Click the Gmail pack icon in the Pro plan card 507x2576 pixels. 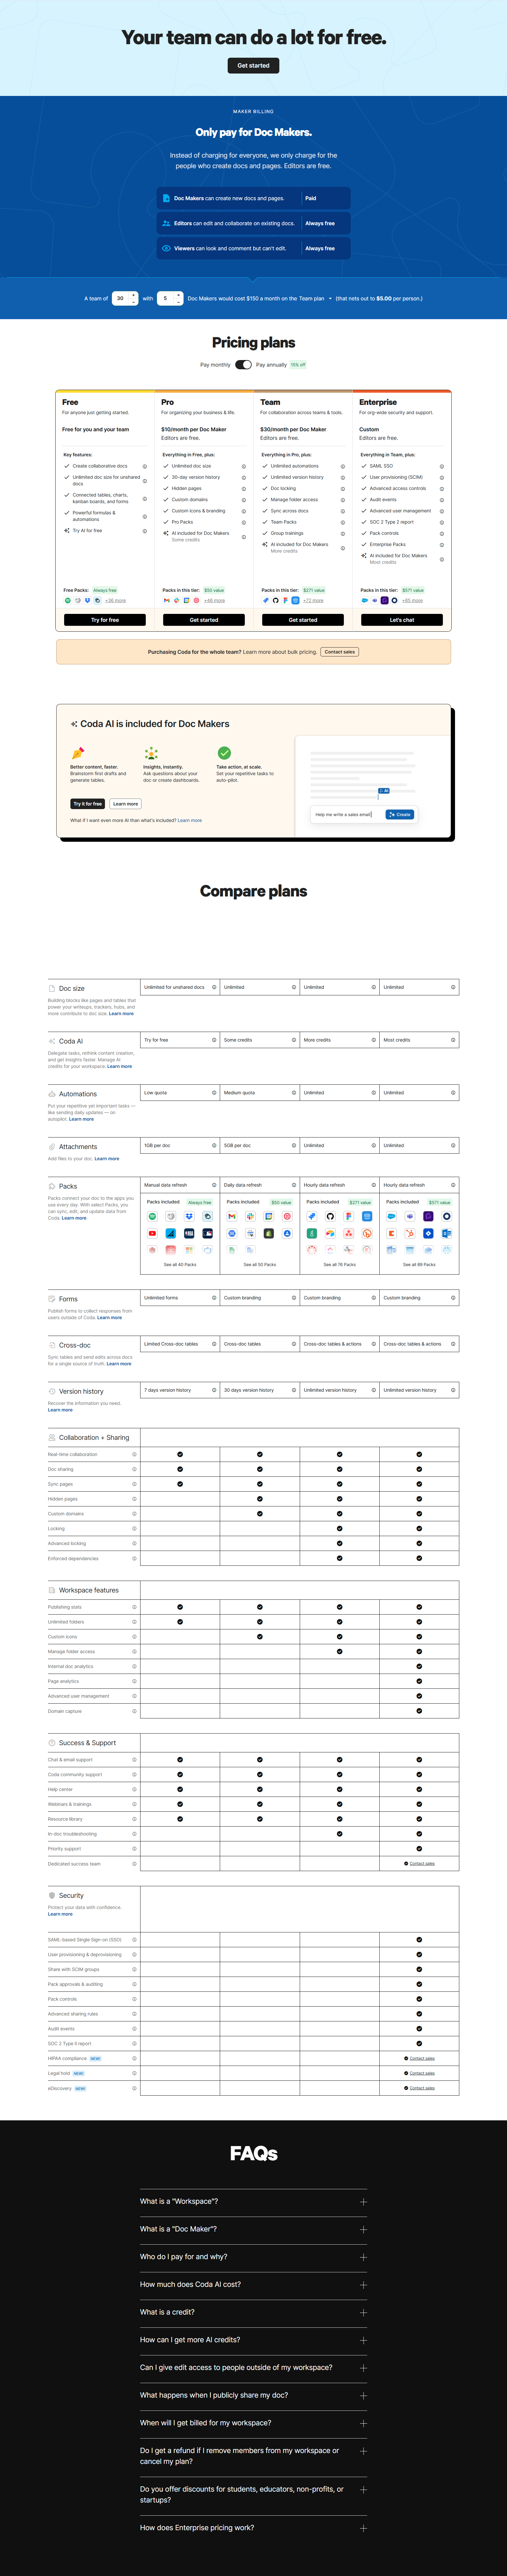(x=167, y=601)
